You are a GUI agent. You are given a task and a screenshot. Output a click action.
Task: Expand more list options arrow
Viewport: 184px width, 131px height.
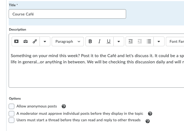[159, 41]
